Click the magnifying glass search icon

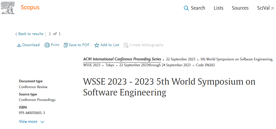tap(186, 8)
